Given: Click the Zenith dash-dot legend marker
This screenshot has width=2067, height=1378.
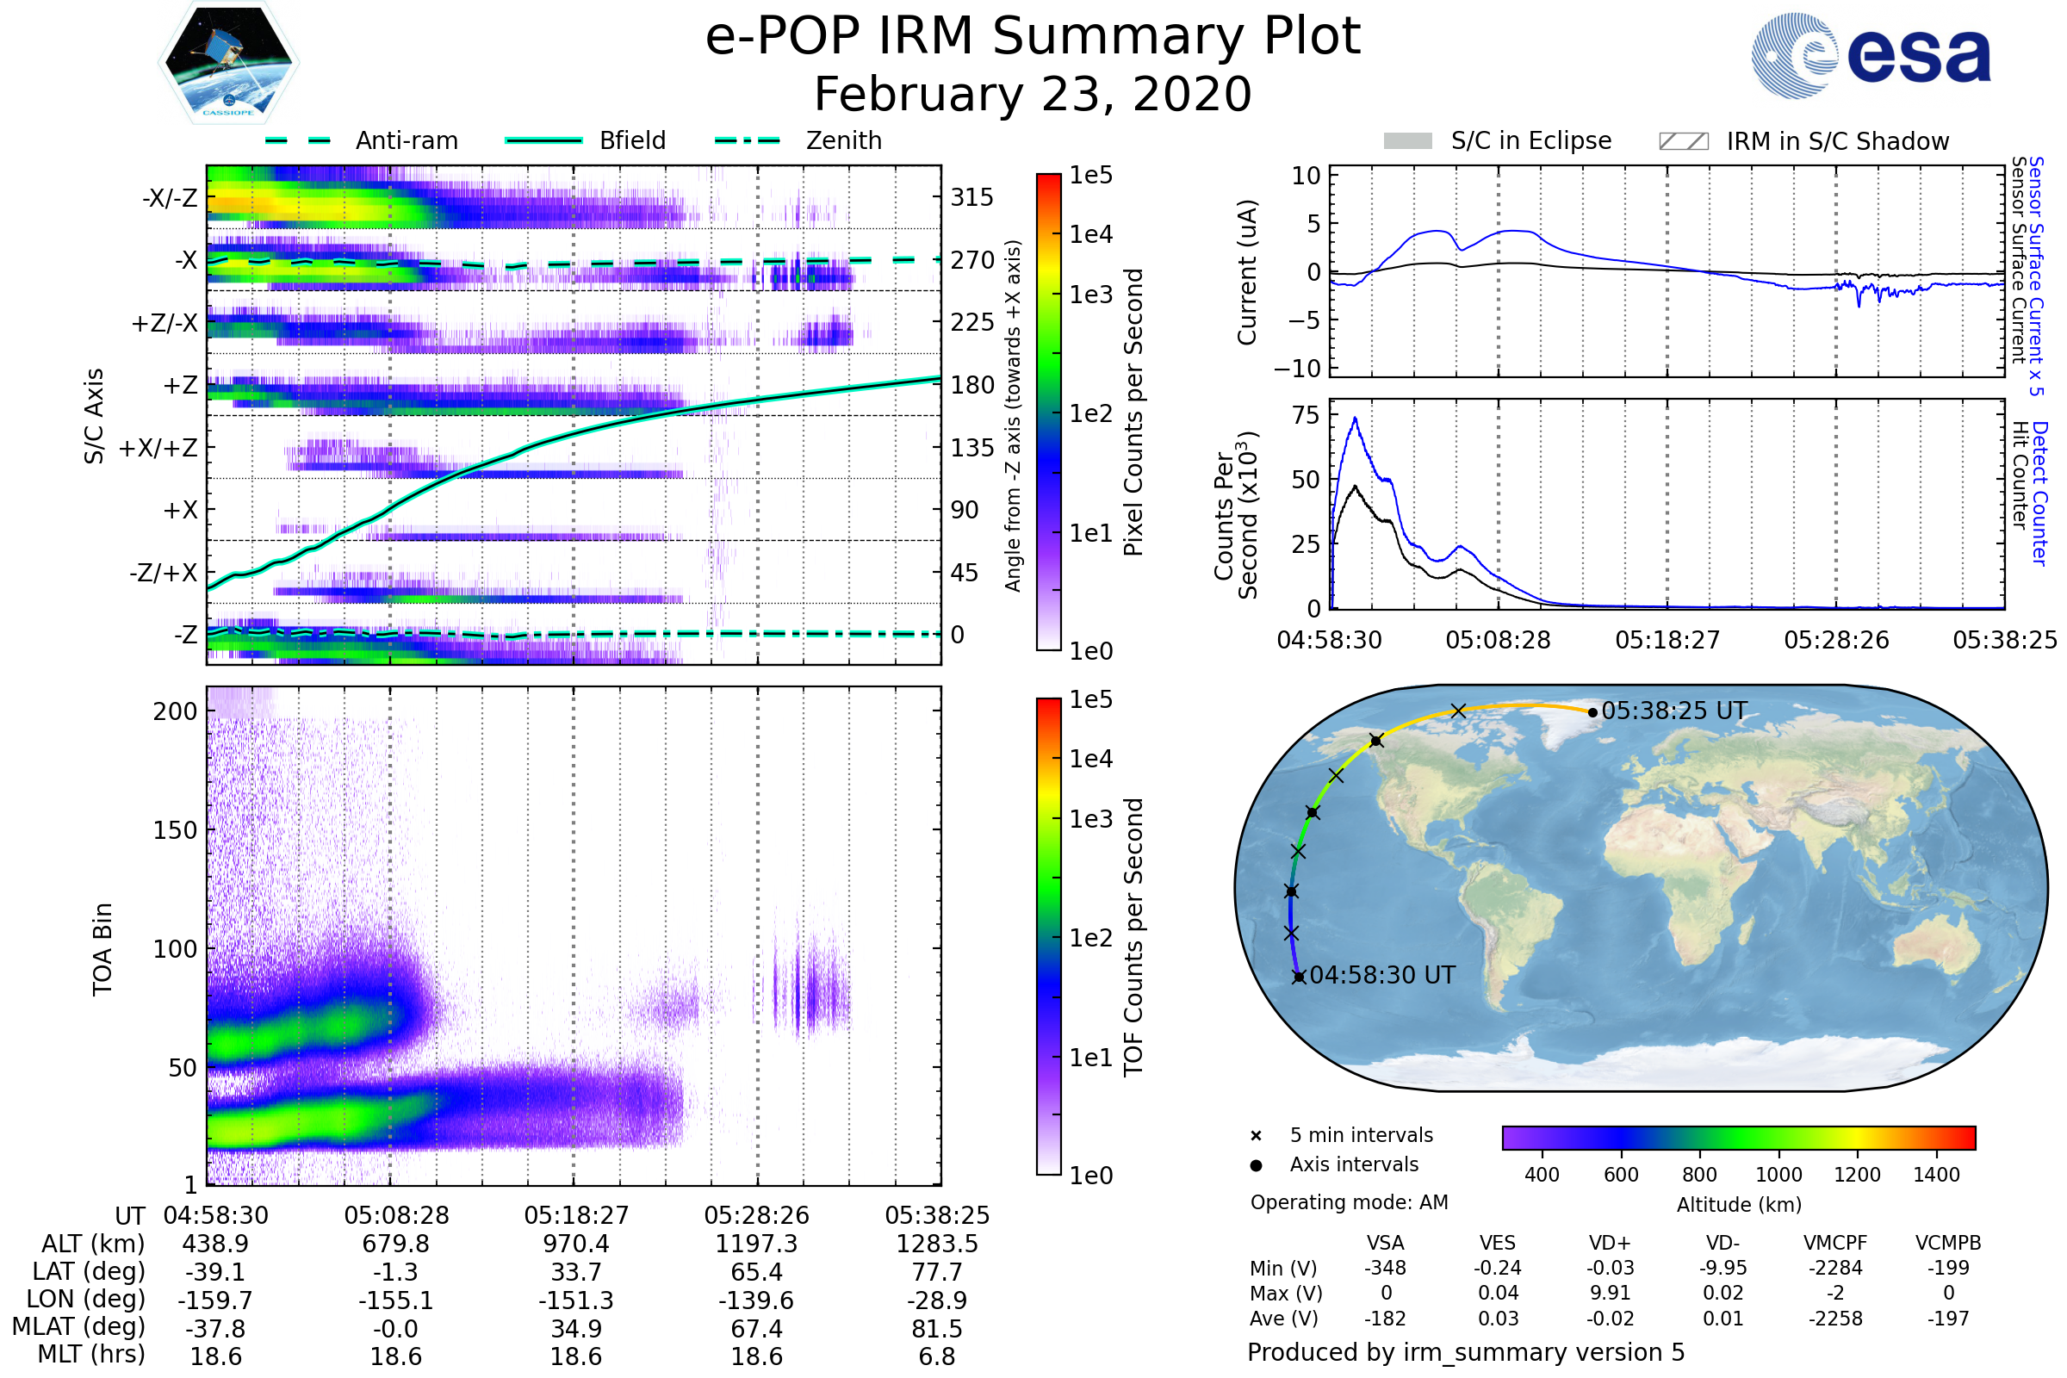Looking at the screenshot, I should click(747, 140).
